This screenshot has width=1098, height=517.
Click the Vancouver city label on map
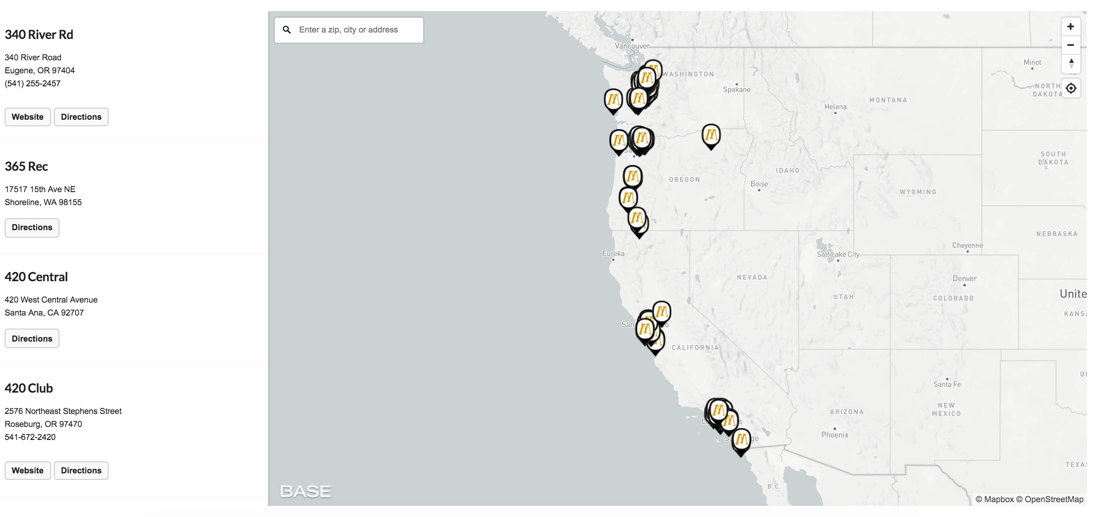(x=632, y=46)
